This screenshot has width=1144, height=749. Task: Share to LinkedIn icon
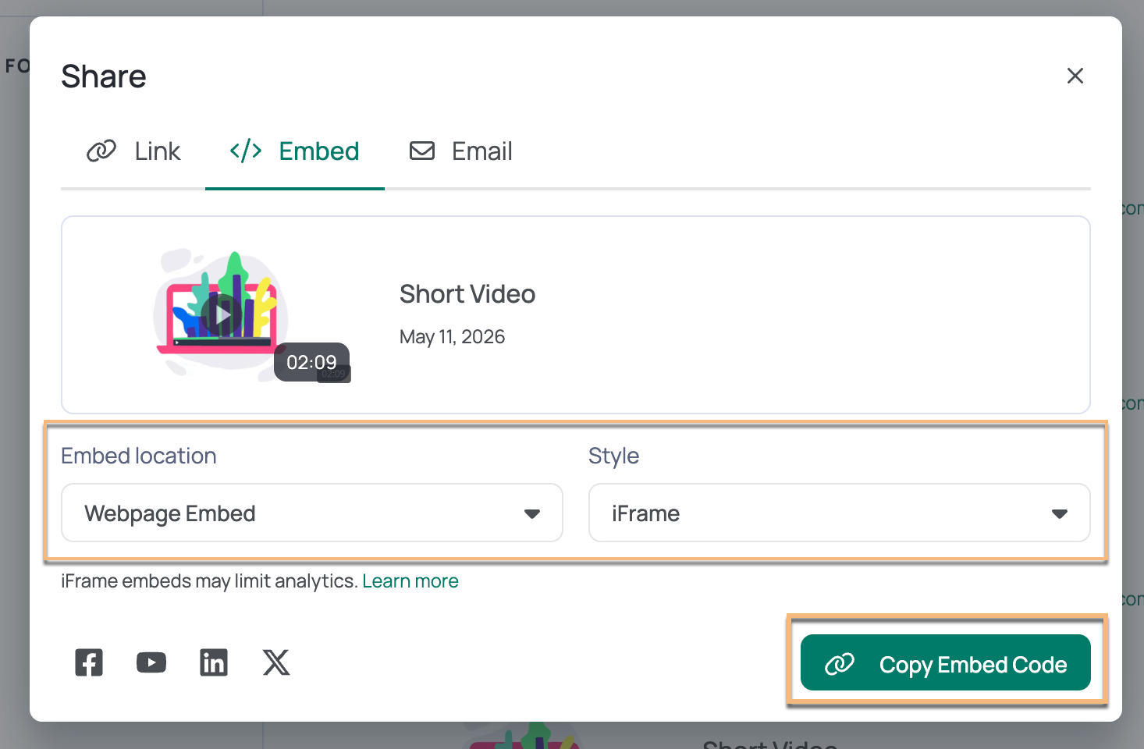[214, 662]
